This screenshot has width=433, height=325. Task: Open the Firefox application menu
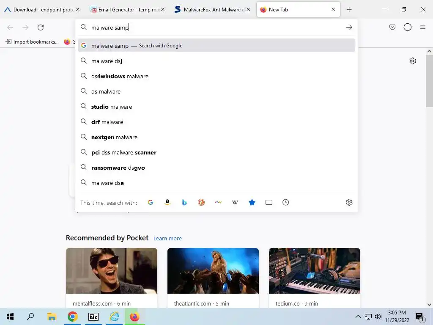click(x=422, y=27)
